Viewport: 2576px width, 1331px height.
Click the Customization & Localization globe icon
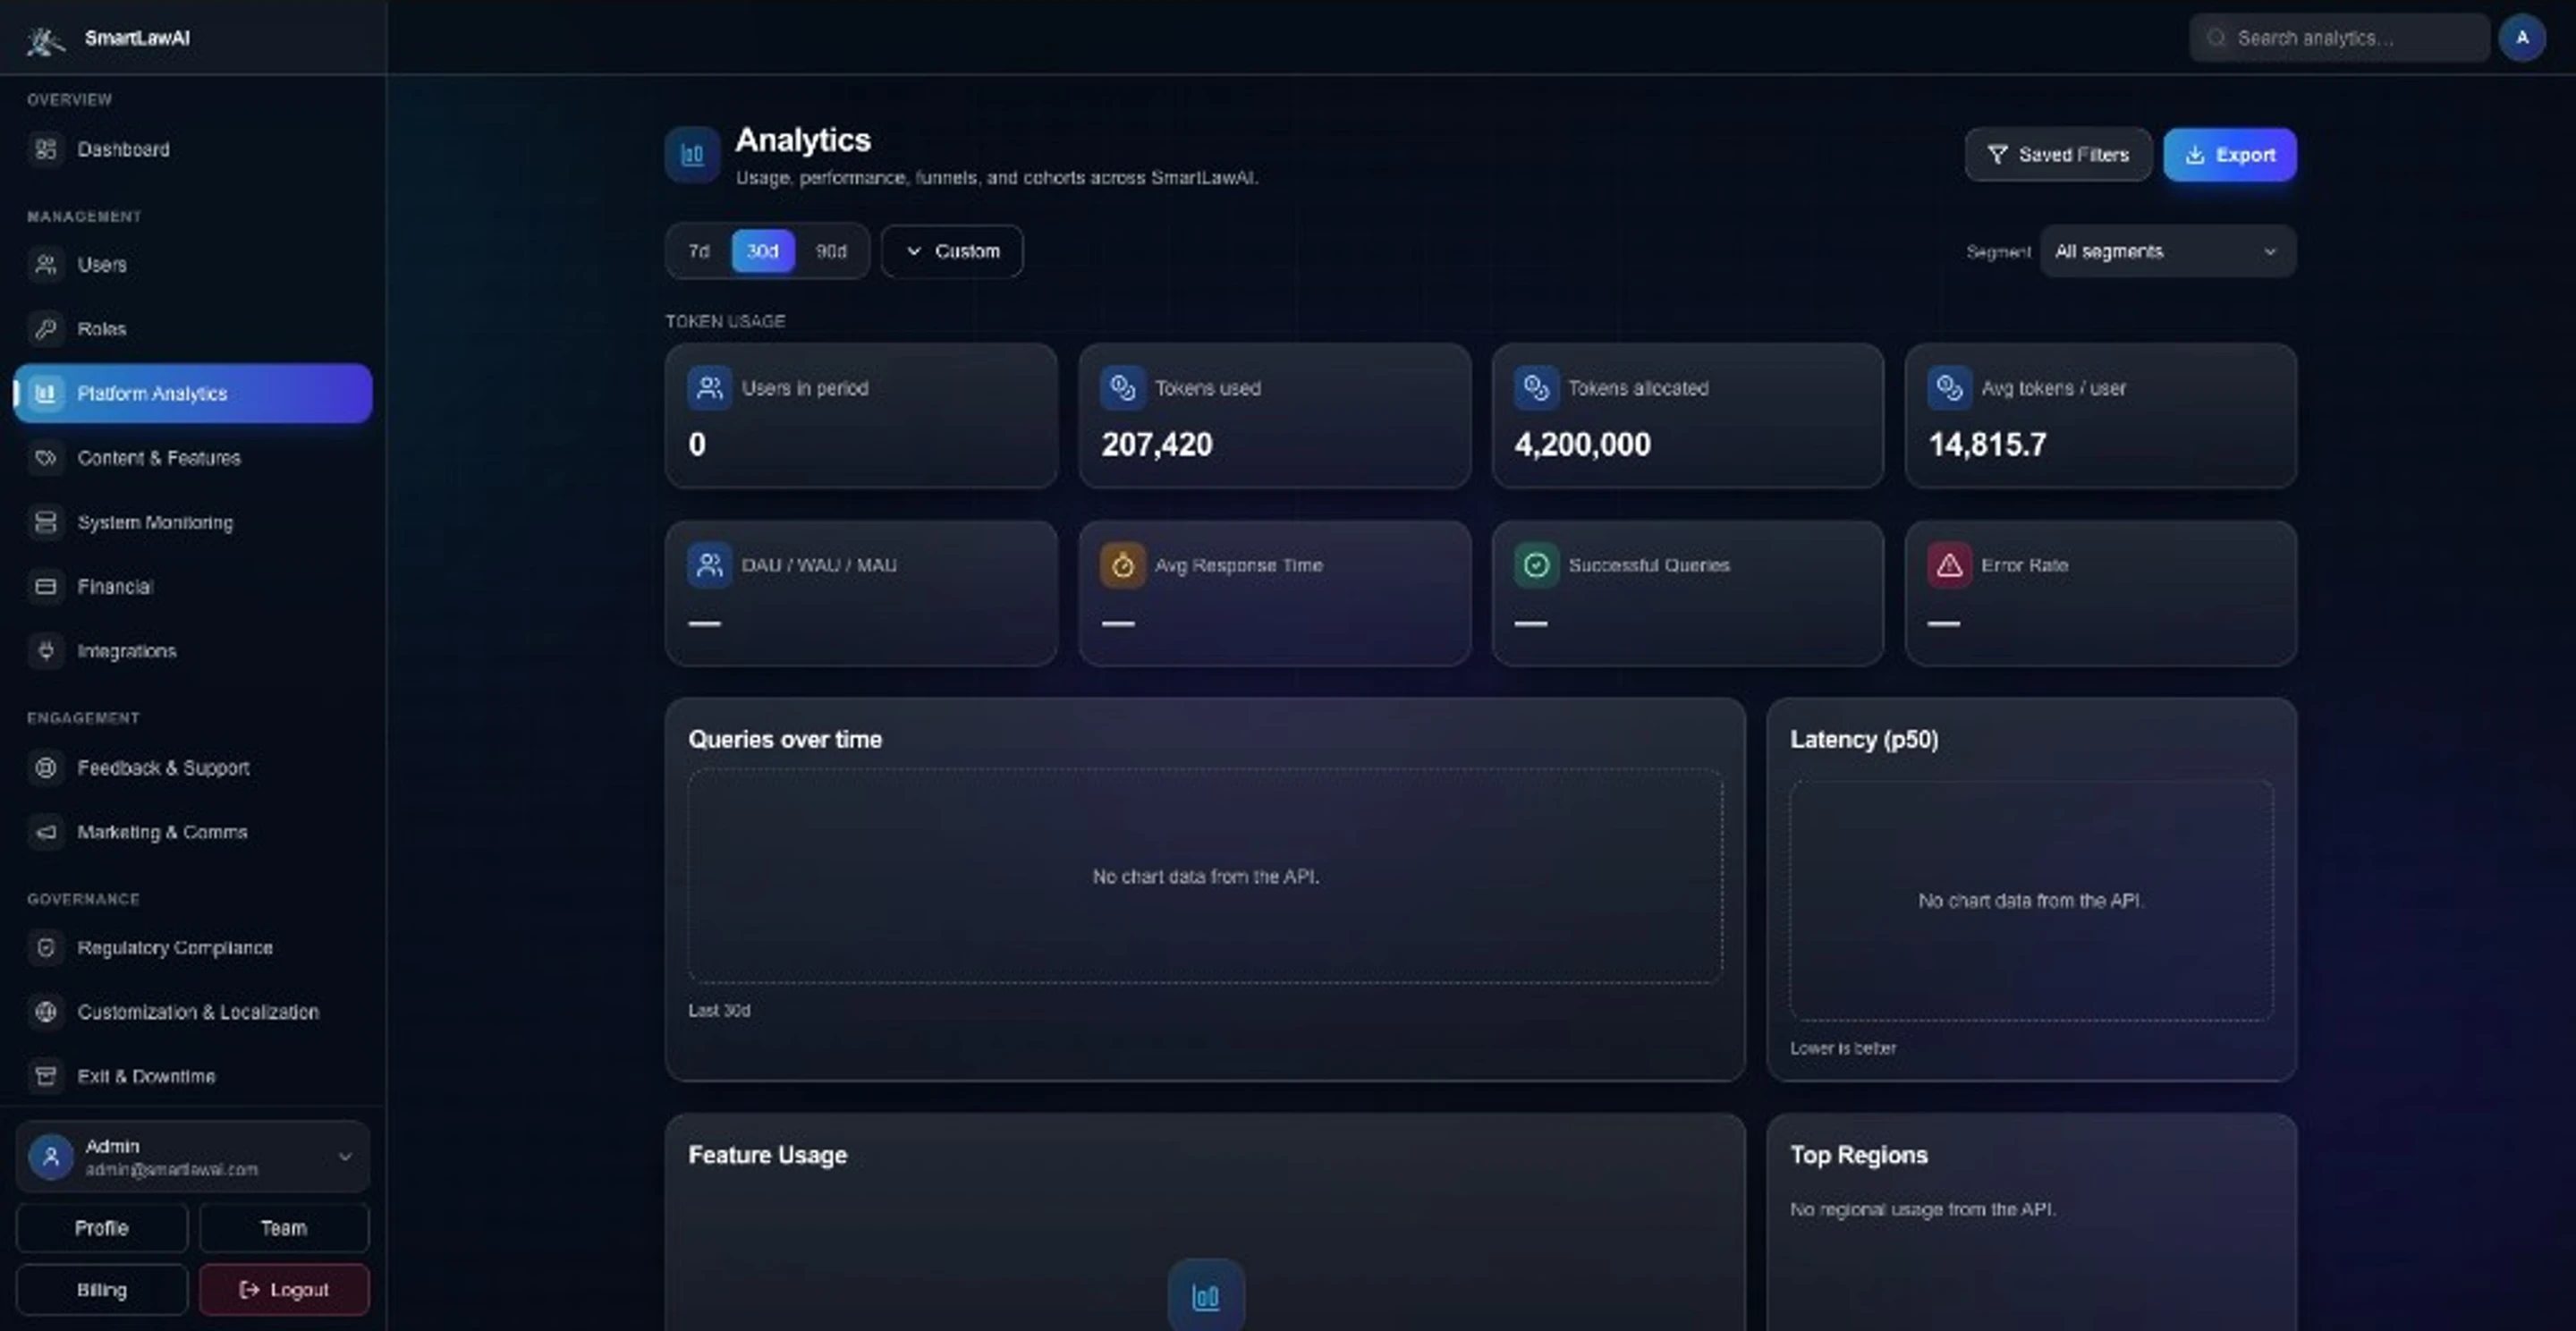point(46,1012)
